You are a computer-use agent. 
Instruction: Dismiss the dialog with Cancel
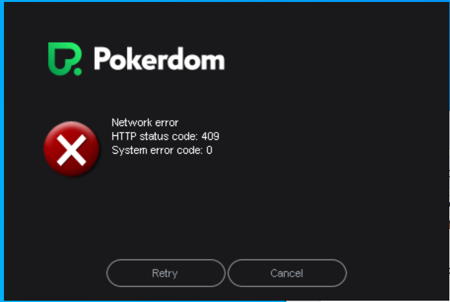[x=287, y=273]
